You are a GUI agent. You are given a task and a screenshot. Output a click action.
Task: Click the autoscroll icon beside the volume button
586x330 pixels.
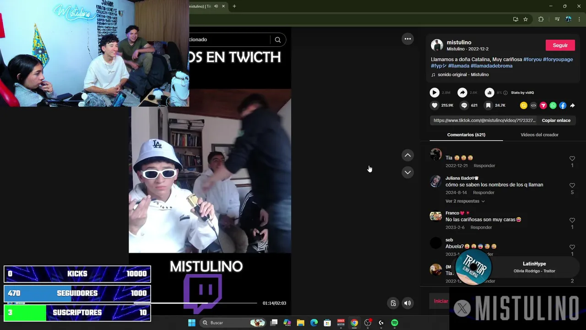[393, 303]
